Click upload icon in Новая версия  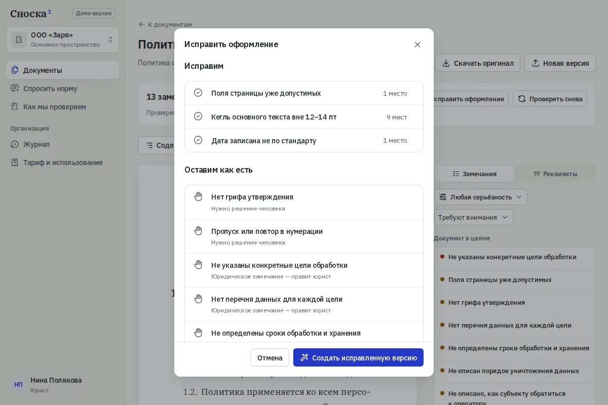(536, 63)
